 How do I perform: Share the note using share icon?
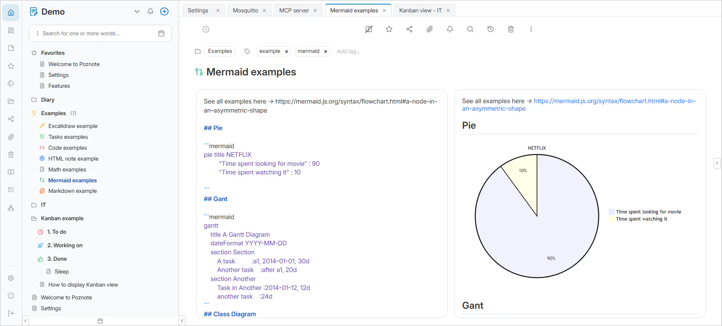(x=410, y=29)
